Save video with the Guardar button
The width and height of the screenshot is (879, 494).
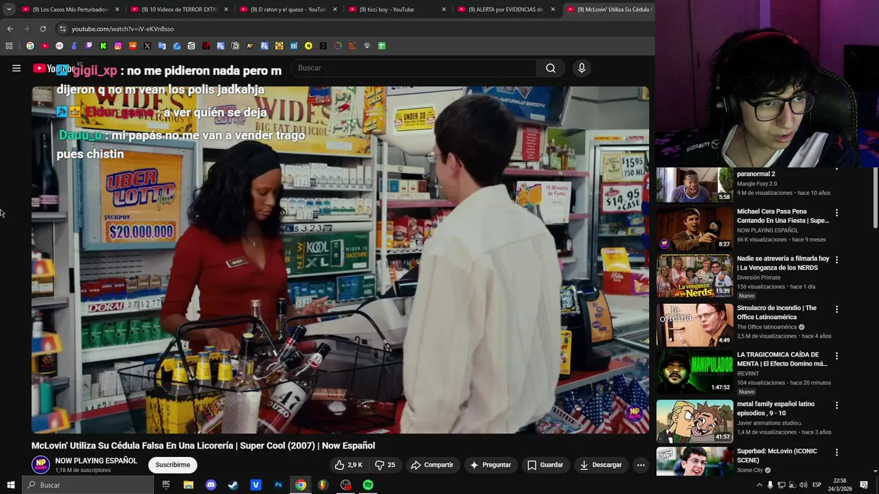coord(545,464)
